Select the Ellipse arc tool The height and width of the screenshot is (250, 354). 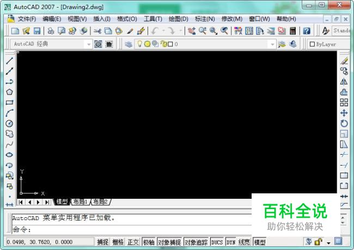(x=9, y=165)
